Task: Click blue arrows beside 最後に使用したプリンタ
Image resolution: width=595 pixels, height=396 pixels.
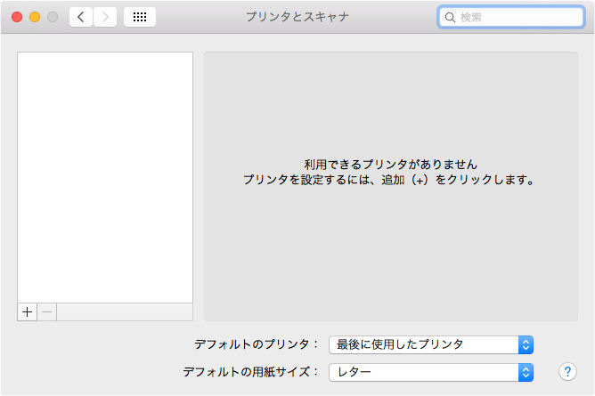Action: click(526, 344)
